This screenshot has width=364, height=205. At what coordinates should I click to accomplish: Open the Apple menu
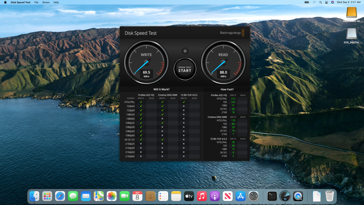click(x=5, y=2)
